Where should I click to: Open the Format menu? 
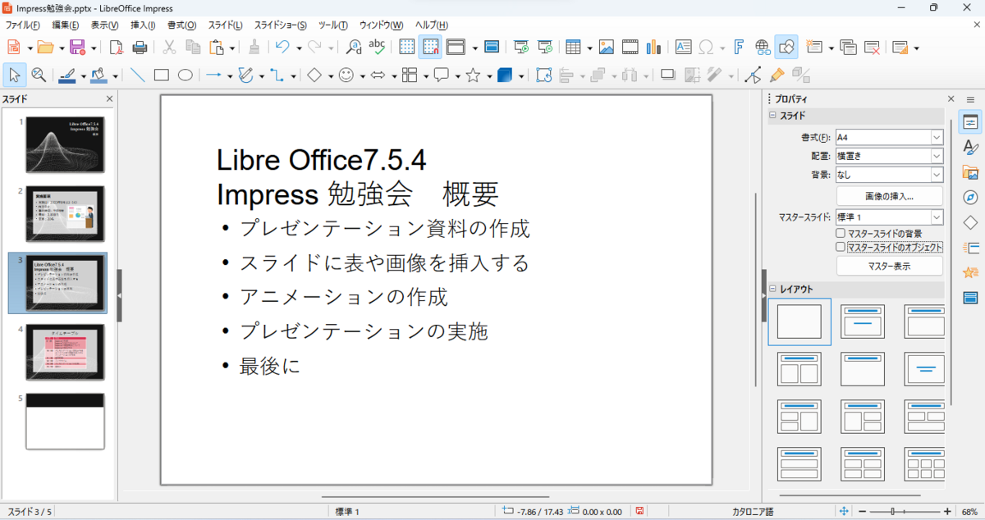[181, 25]
